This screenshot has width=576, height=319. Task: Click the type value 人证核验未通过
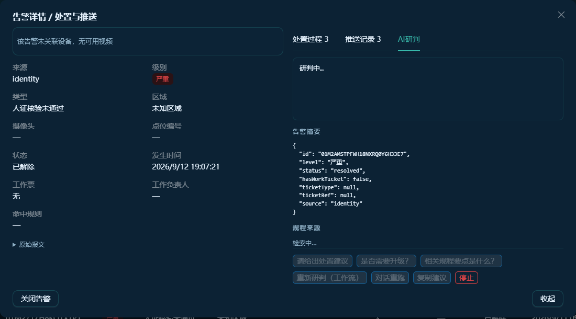click(38, 108)
